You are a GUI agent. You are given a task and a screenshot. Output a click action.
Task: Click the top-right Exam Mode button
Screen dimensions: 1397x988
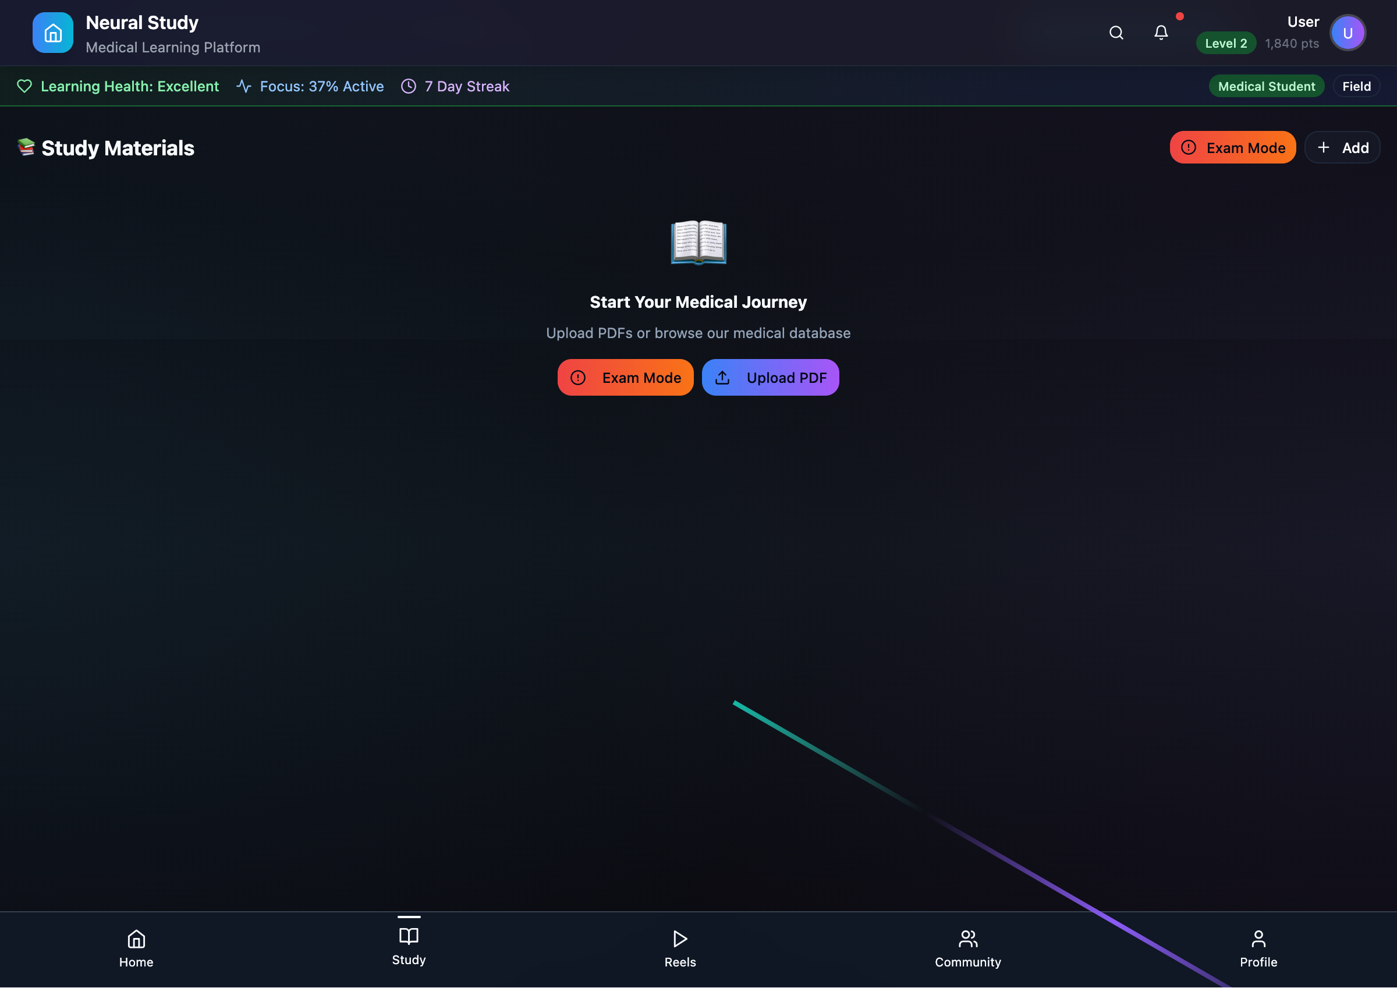1233,148
